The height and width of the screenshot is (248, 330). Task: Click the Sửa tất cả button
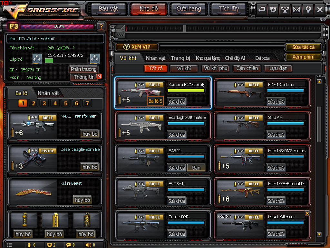tap(303, 47)
